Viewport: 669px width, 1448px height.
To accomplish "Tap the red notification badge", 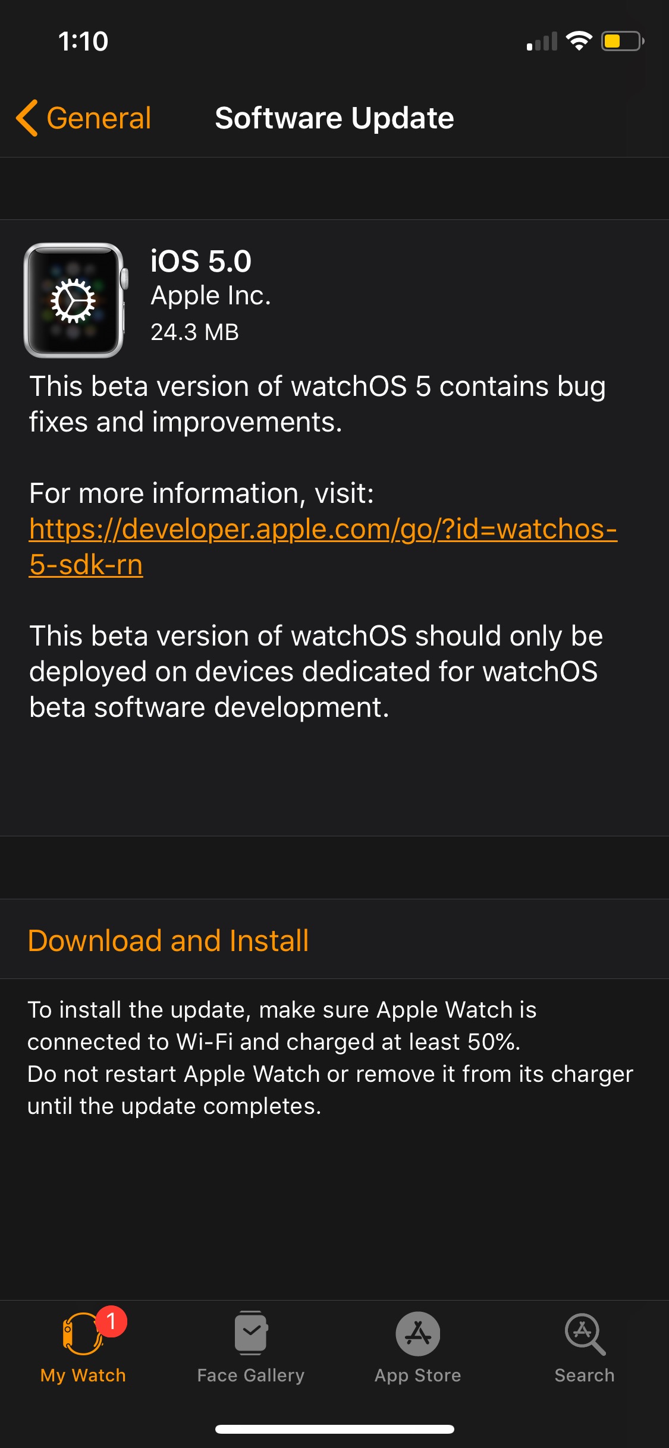I will pos(111,1321).
